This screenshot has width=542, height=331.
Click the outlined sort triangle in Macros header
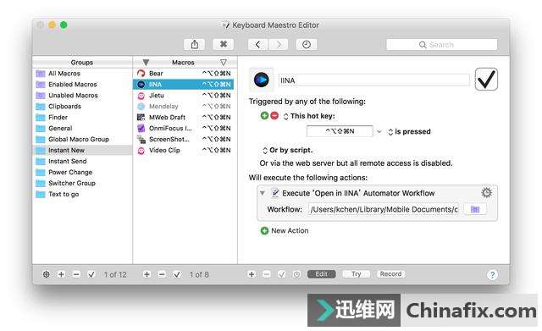point(224,63)
